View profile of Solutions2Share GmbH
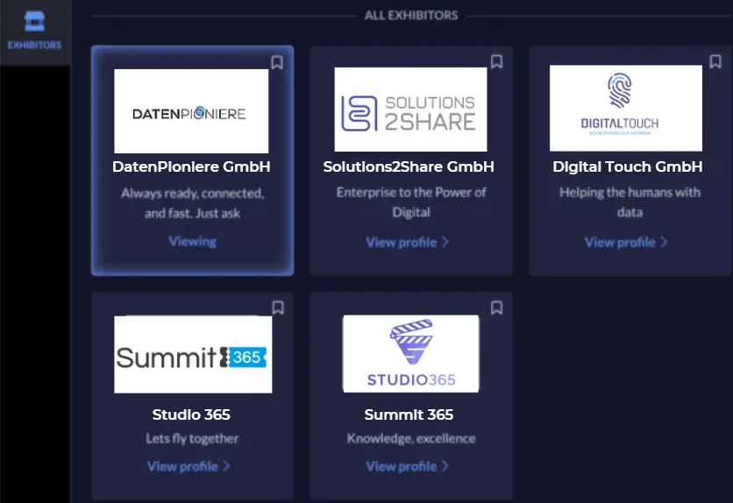Image resolution: width=733 pixels, height=503 pixels. point(407,242)
